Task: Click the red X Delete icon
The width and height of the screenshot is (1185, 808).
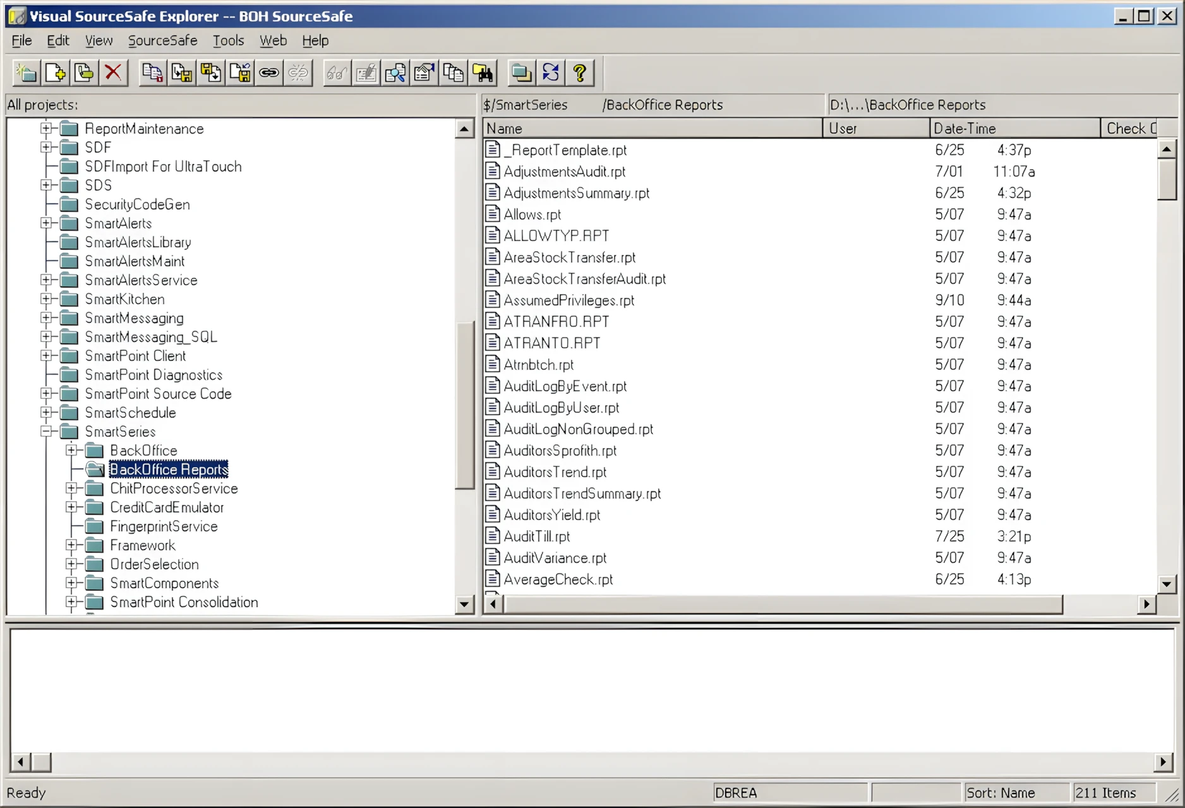Action: (x=113, y=73)
